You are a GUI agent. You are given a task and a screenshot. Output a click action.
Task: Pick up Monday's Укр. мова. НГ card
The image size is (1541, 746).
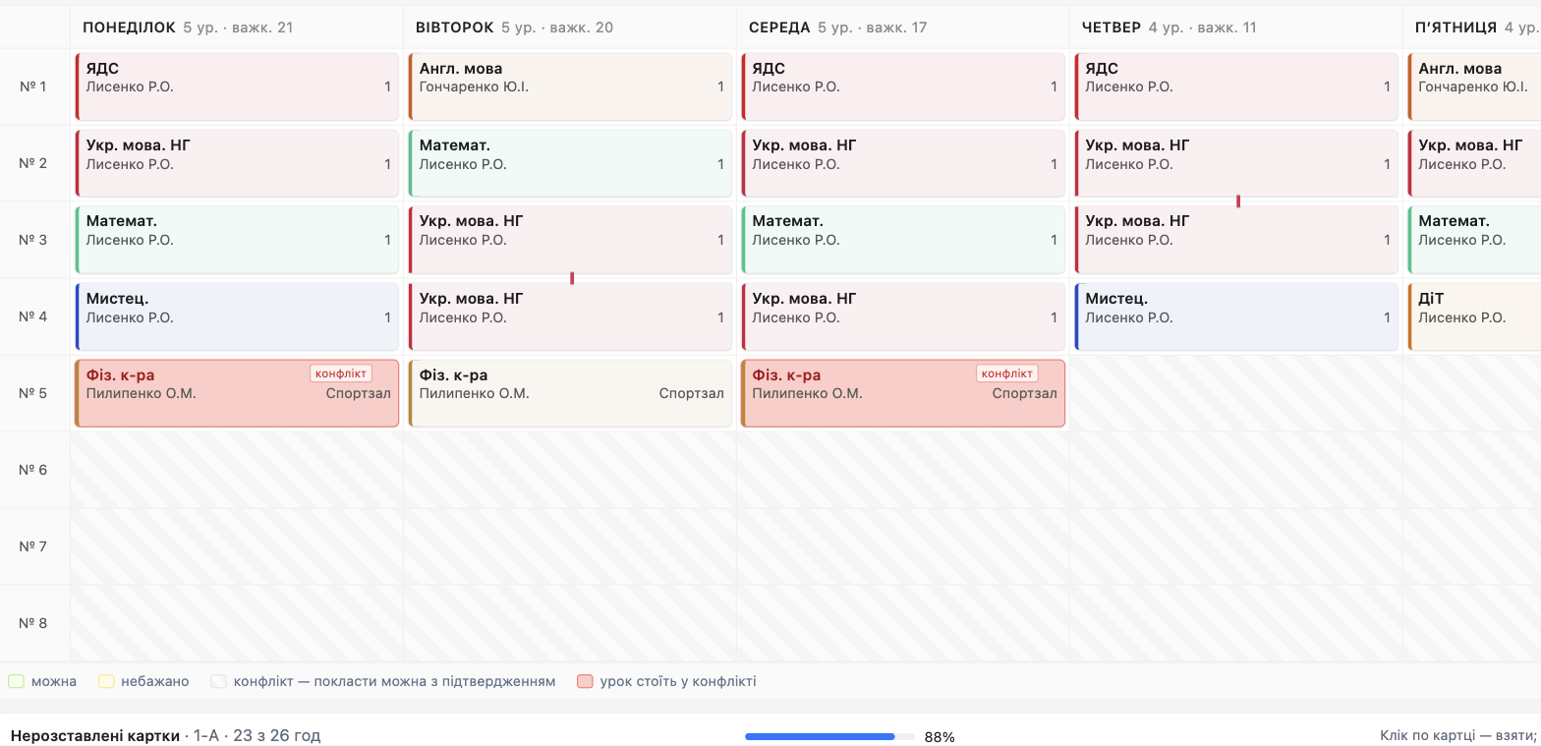tap(237, 163)
